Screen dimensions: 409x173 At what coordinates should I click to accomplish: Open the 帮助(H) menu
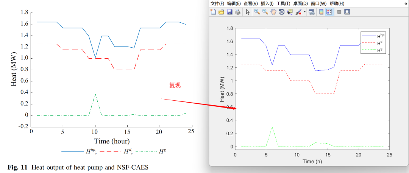(x=337, y=3)
